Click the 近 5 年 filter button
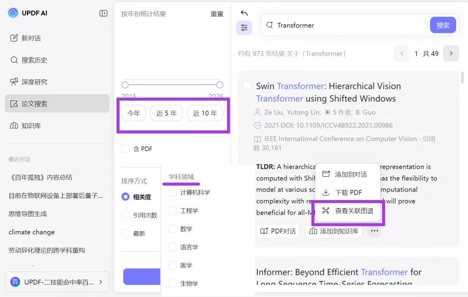The height and width of the screenshot is (297, 468). [166, 113]
